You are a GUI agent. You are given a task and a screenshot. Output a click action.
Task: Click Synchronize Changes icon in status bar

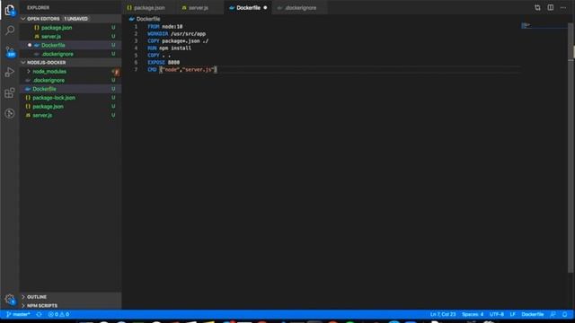[x=39, y=314]
